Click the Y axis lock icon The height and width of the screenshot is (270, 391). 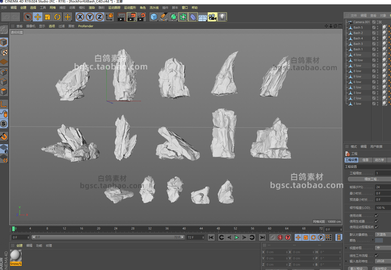pyautogui.click(x=90, y=17)
